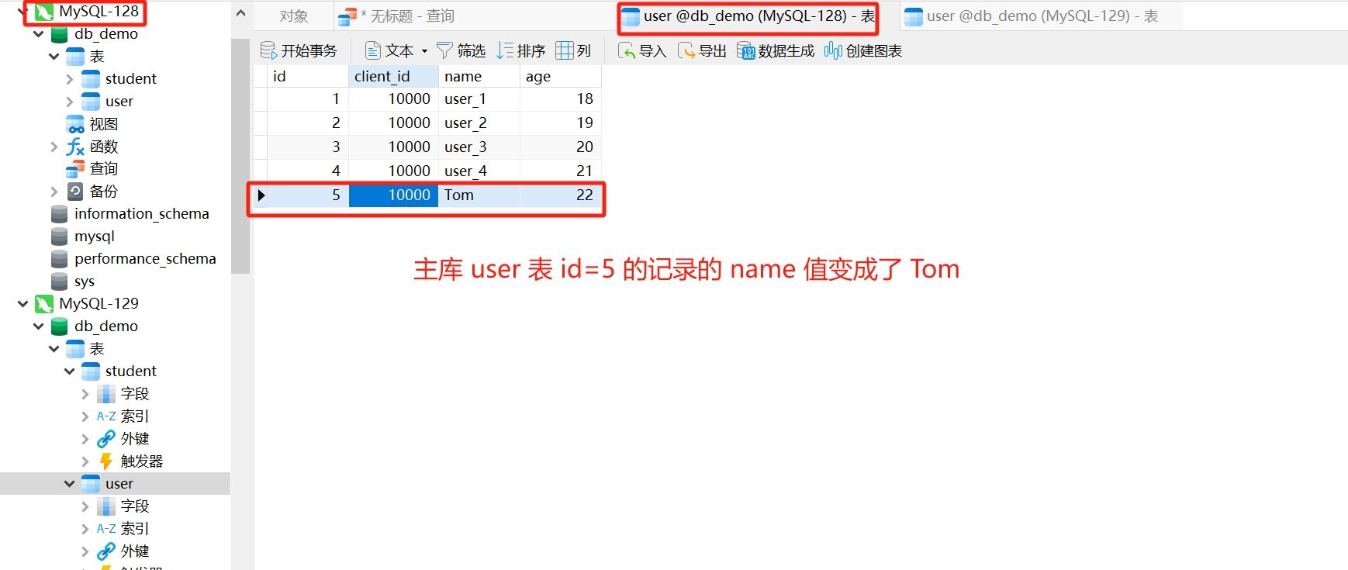Switch to the Objects (对象) tab
This screenshot has height=570, width=1348.
click(294, 16)
